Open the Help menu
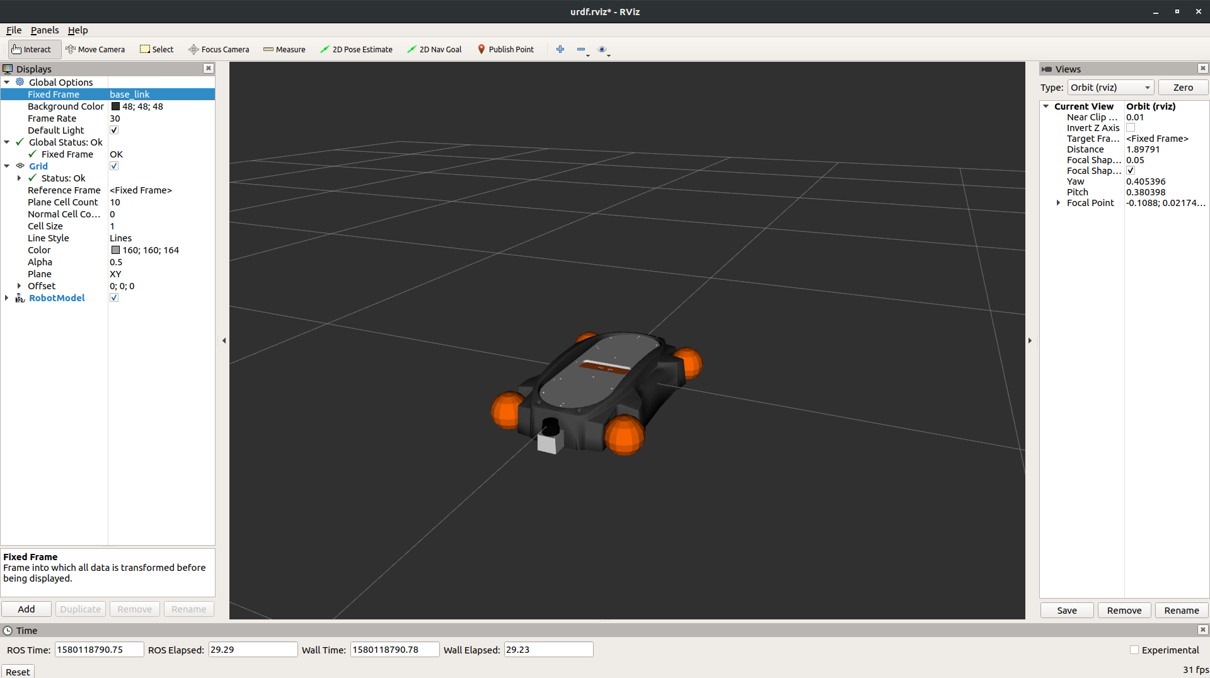 pos(78,30)
